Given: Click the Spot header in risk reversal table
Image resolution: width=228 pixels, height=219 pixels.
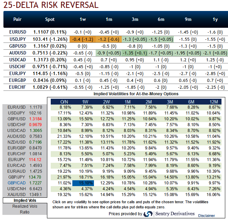Looking at the screenshot, I should tap(50, 19).
